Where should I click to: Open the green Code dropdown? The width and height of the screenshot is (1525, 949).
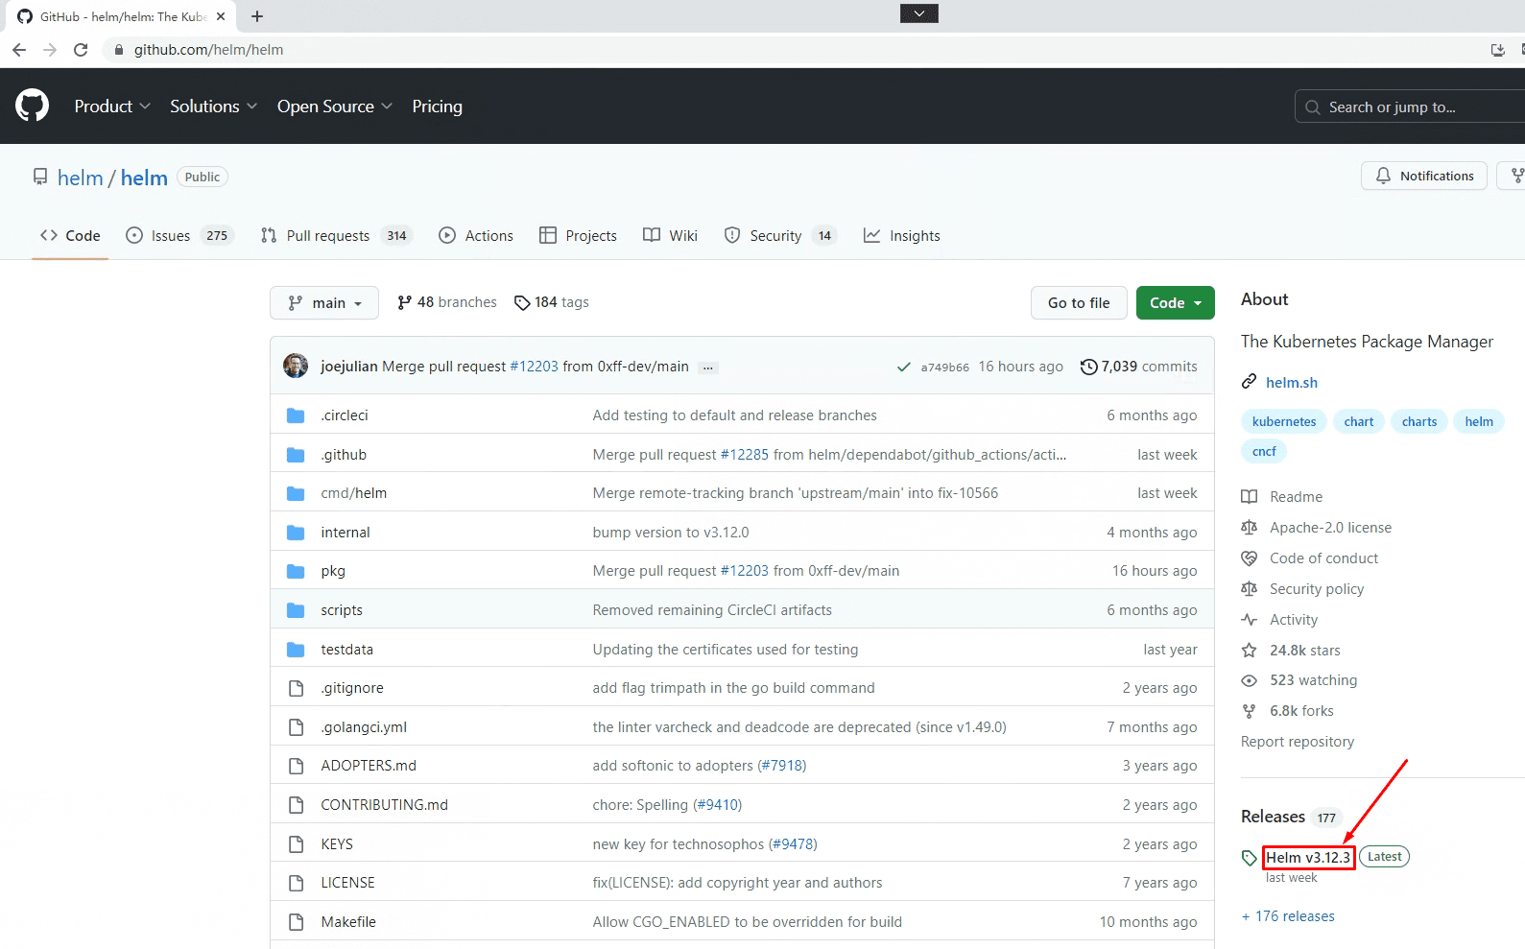pyautogui.click(x=1176, y=303)
